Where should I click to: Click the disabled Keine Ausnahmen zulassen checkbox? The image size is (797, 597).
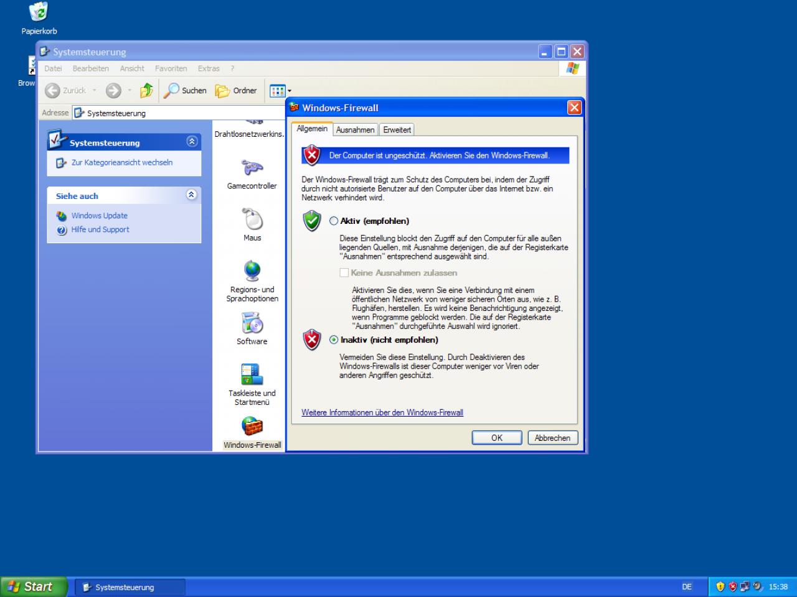(x=344, y=272)
